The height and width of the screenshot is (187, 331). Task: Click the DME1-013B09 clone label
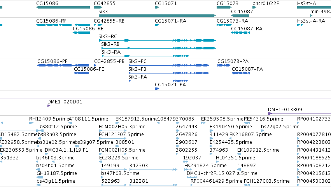click(285, 110)
